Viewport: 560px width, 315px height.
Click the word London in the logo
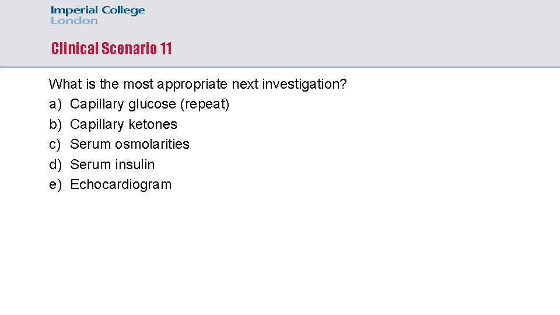tap(74, 21)
